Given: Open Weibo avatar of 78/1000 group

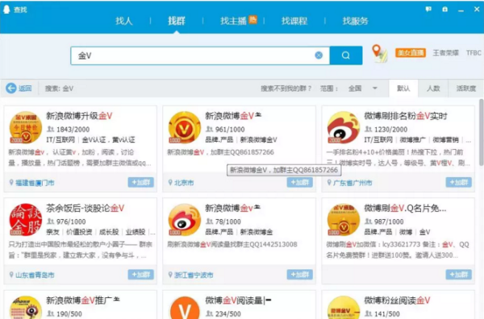Looking at the screenshot, I should pos(185,219).
